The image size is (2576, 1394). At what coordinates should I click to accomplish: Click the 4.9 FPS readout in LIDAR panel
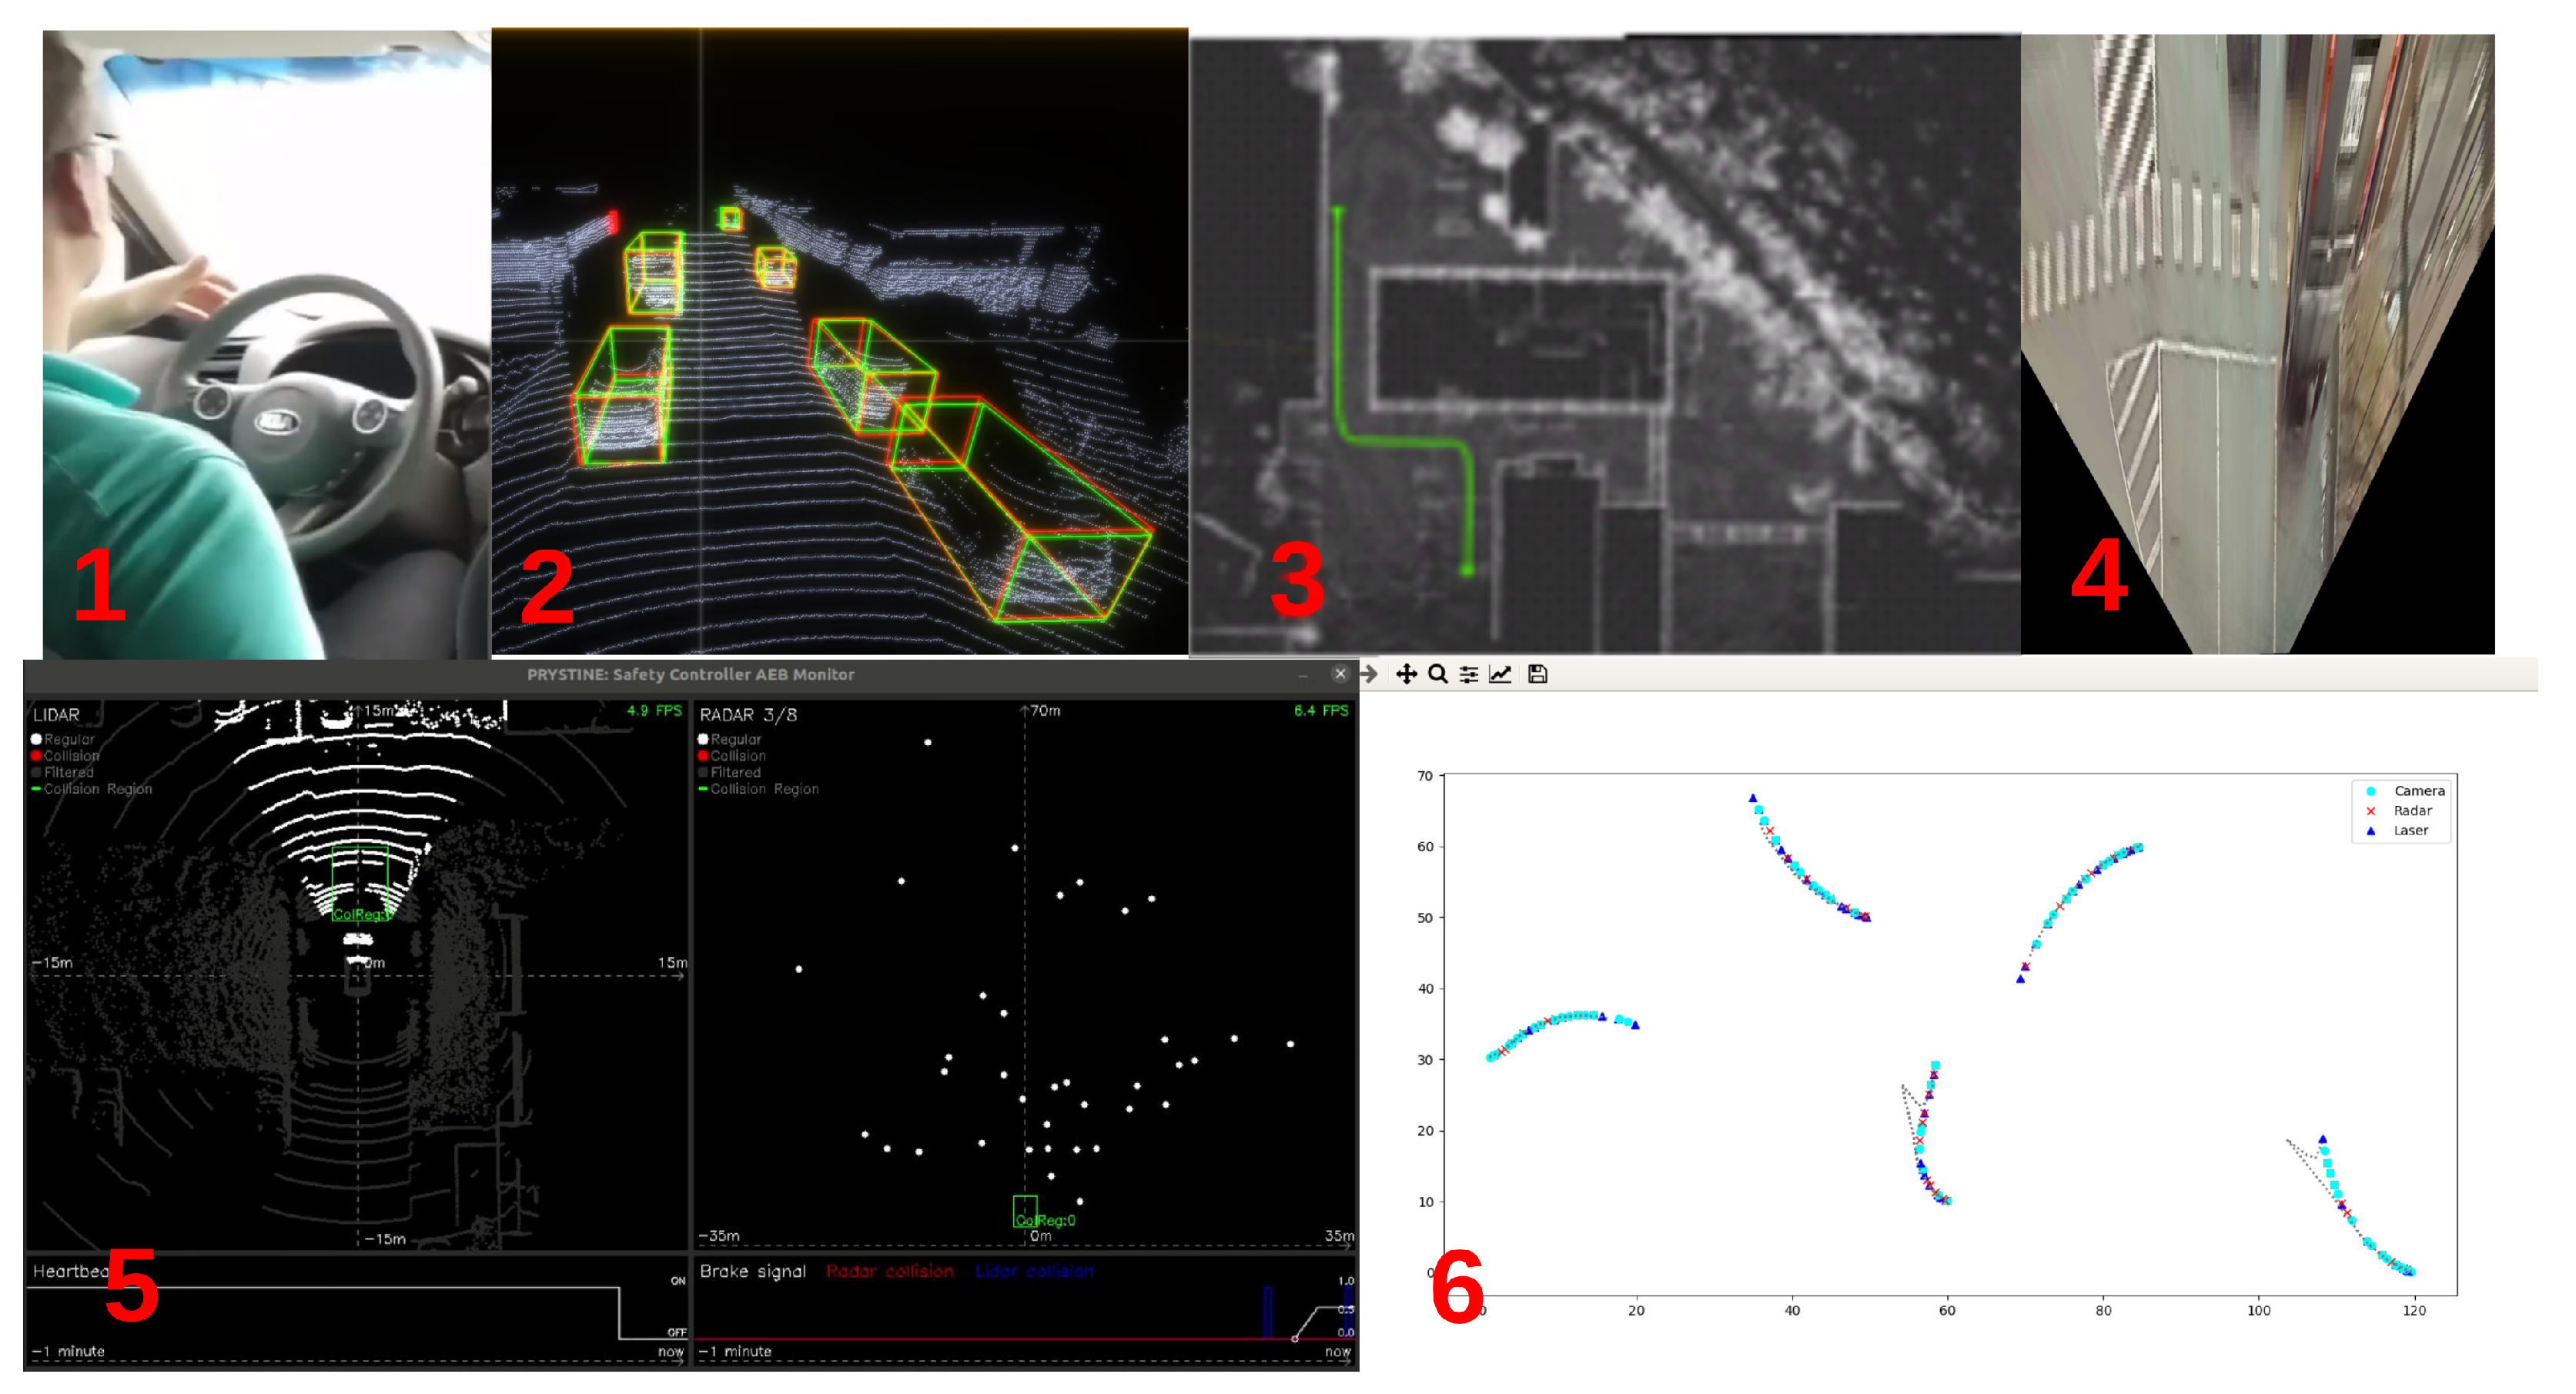point(654,711)
